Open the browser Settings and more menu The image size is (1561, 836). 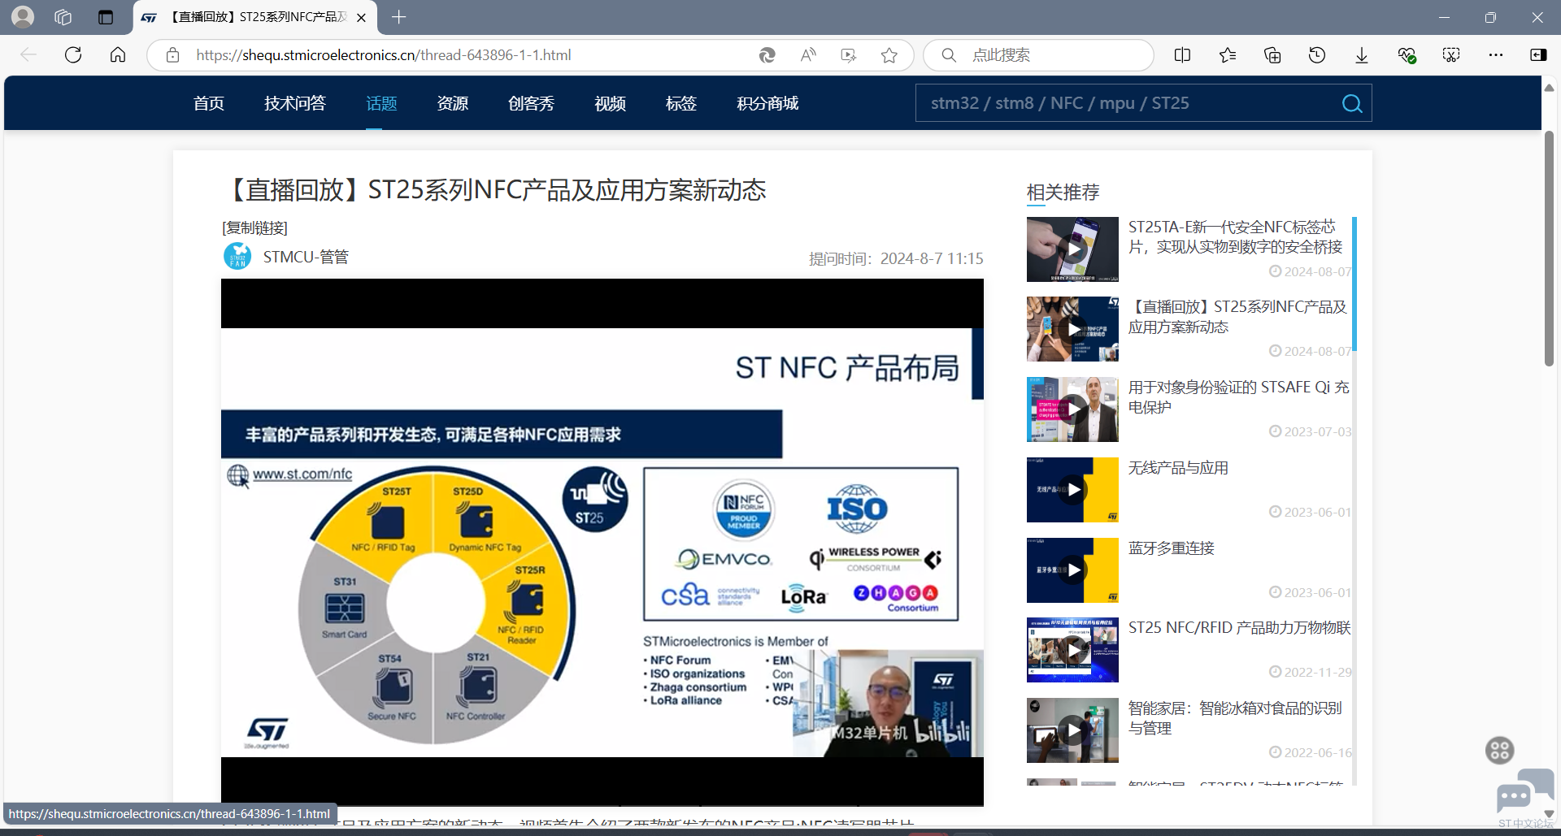click(1496, 54)
